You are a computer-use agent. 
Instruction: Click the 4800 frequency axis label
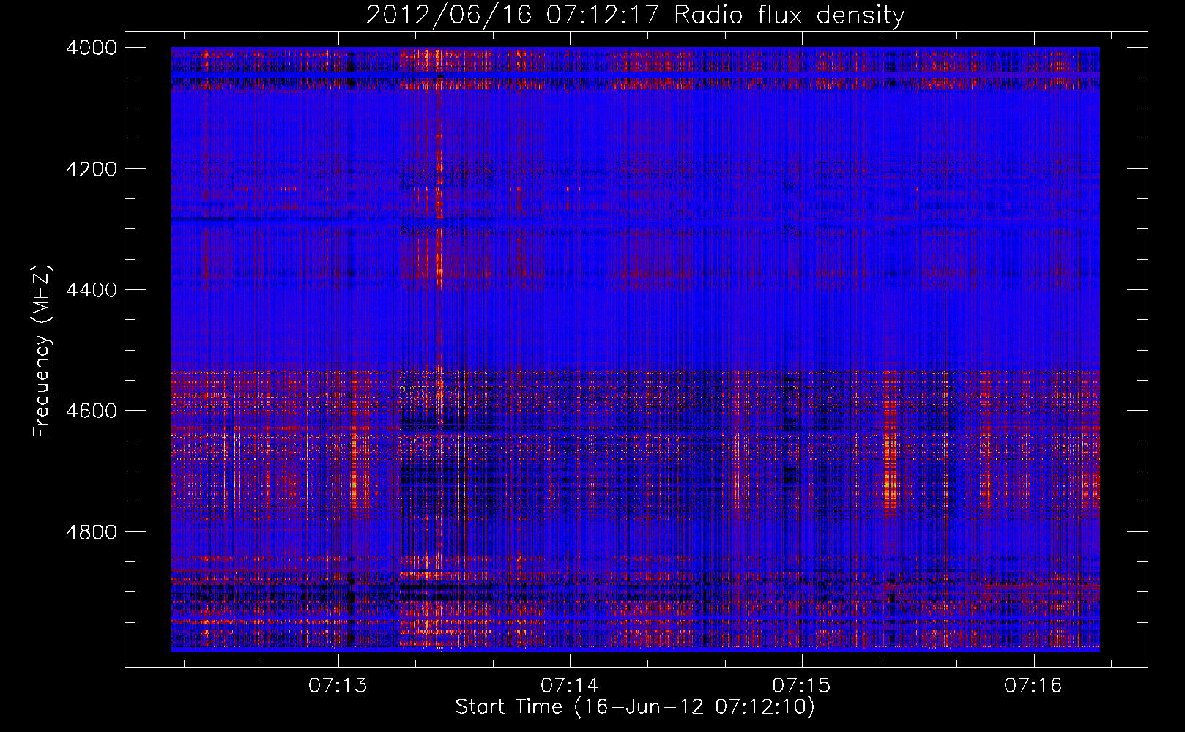pos(92,531)
